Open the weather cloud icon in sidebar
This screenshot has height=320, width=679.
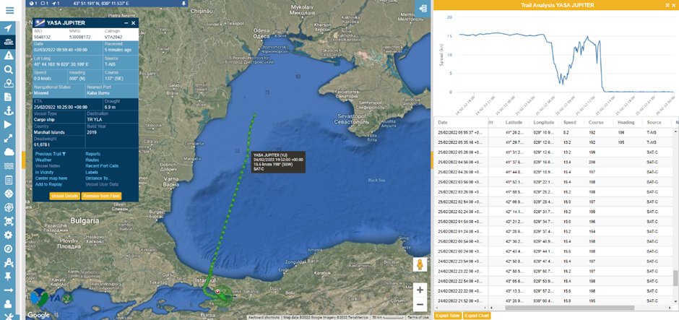click(8, 152)
